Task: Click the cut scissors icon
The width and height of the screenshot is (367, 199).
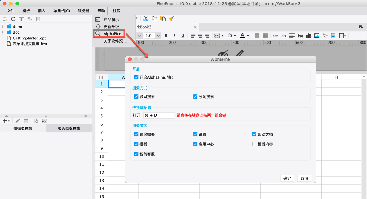Action: 146,18
